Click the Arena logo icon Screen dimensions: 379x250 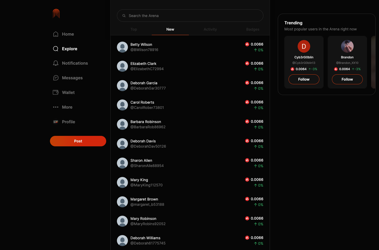click(x=56, y=14)
